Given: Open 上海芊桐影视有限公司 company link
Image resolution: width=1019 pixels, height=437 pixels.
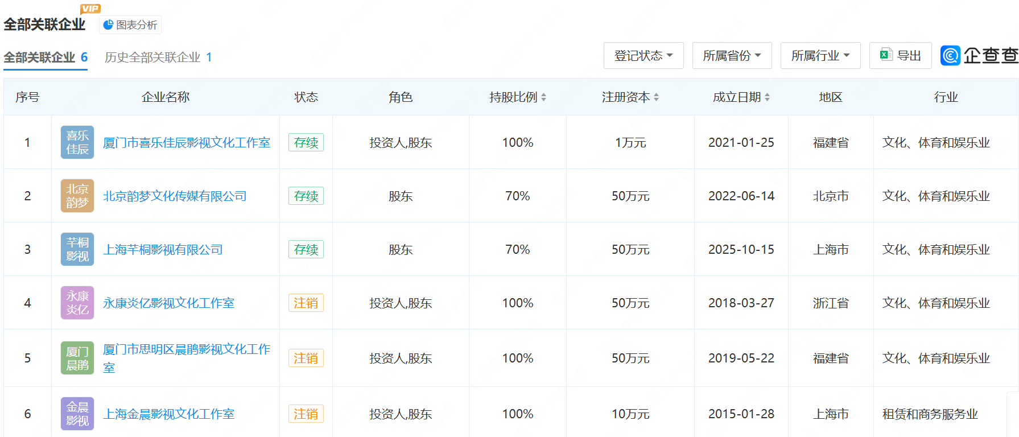Looking at the screenshot, I should 163,250.
